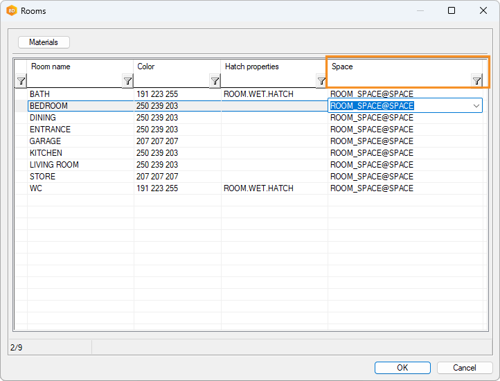The height and width of the screenshot is (381, 500).
Task: Select the WC hatch ROOM.WET.HATCH cell
Action: pyautogui.click(x=258, y=188)
